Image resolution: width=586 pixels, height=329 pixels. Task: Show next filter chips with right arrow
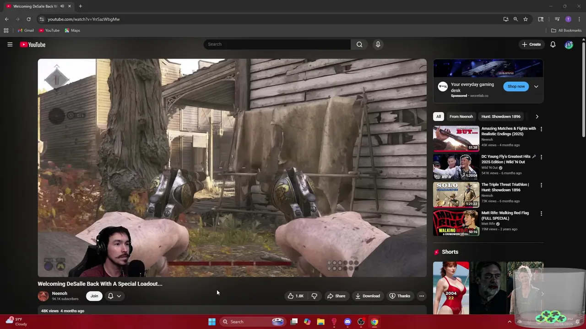tap(537, 117)
